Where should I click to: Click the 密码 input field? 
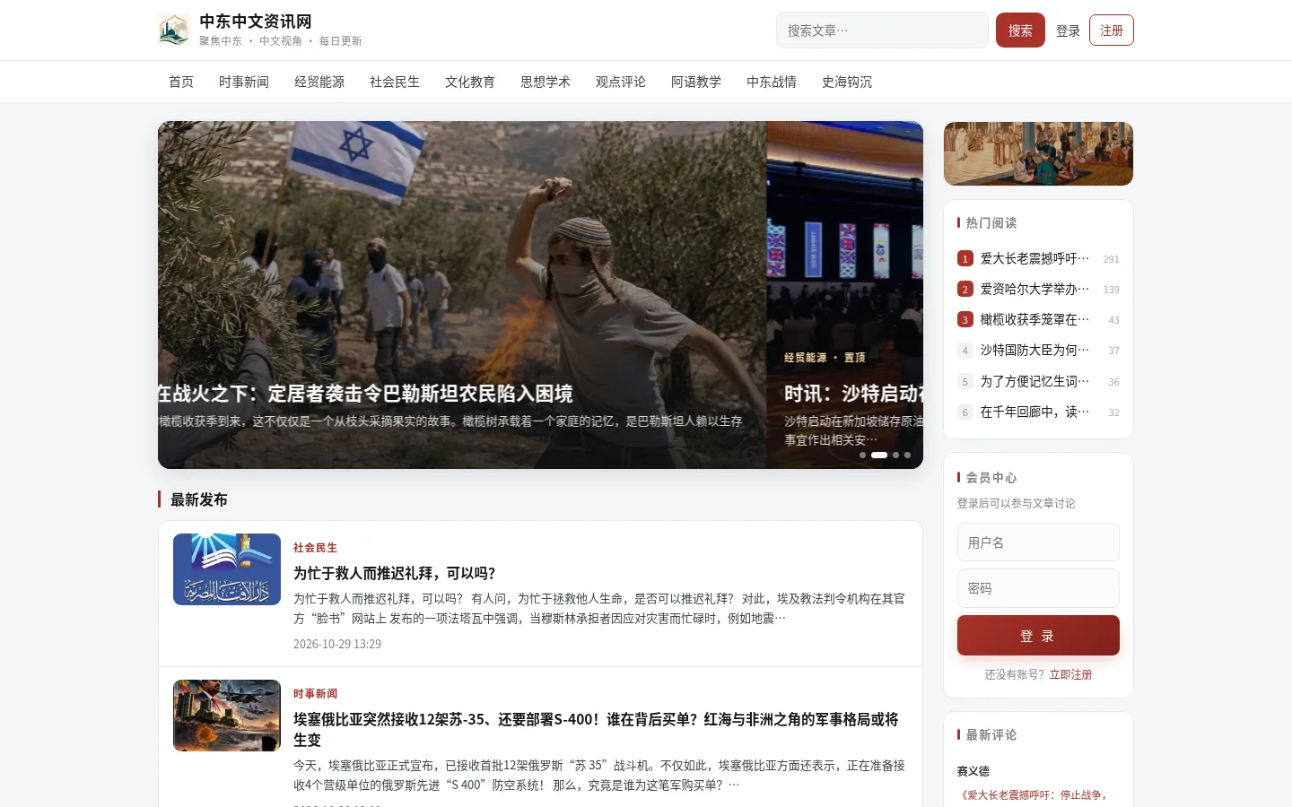pos(1038,588)
